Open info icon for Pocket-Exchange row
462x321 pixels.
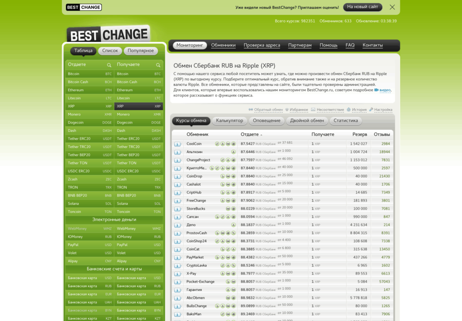178,282
